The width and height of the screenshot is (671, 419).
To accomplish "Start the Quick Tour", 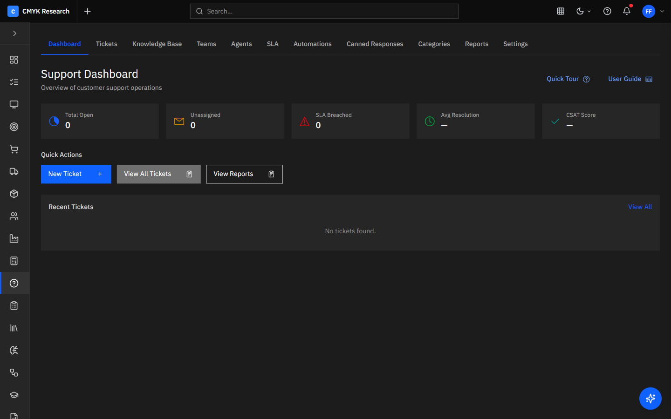I will 568,79.
